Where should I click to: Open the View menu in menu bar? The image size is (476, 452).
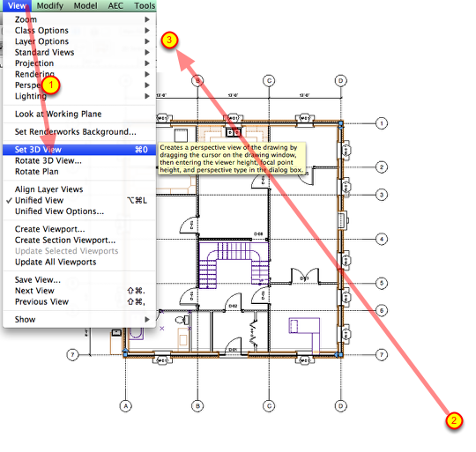click(17, 6)
